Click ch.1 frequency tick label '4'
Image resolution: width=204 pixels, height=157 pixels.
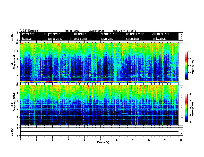point(18,67)
